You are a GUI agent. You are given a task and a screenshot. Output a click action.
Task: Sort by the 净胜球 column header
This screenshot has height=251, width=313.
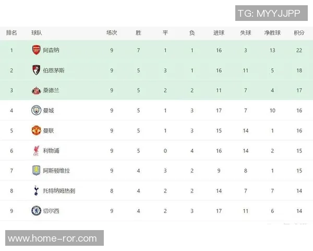coord(272,32)
